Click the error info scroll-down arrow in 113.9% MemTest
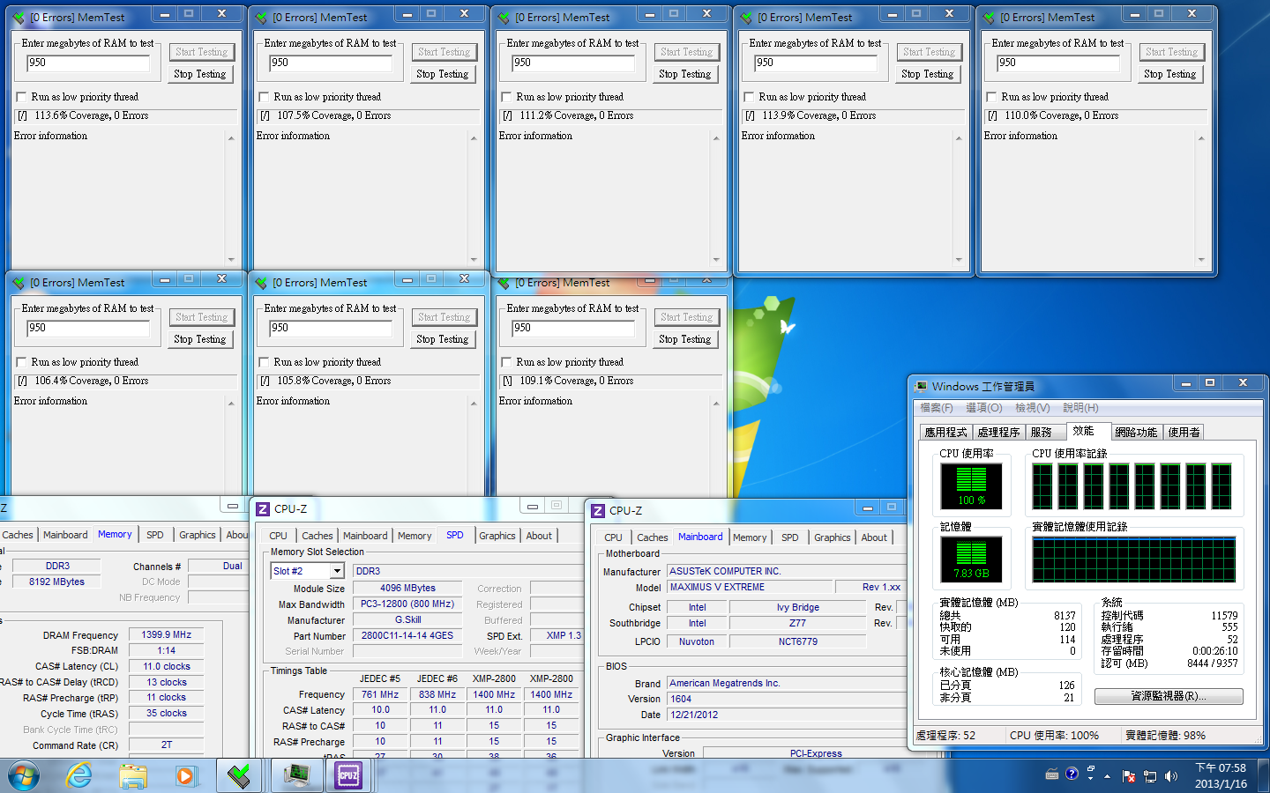This screenshot has height=793, width=1270. tap(959, 260)
